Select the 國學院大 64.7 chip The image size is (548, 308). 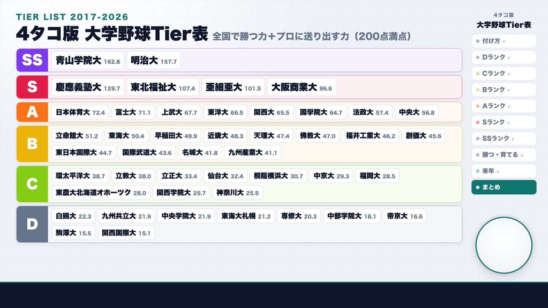(321, 112)
